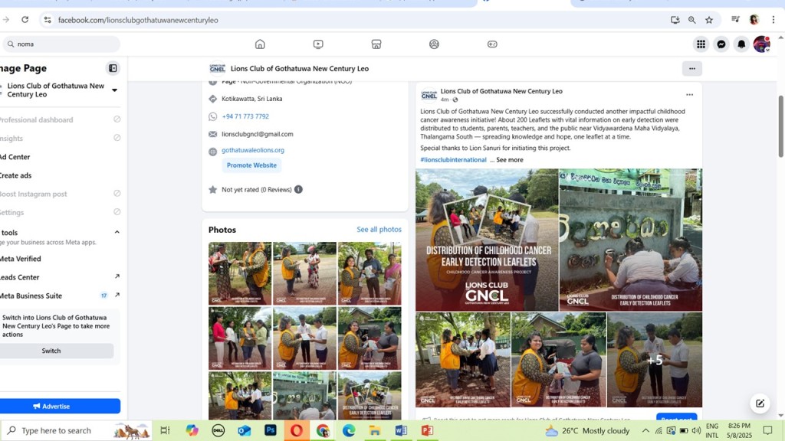This screenshot has height=441, width=785.
Task: Click the Advertise button
Action: pos(60,406)
